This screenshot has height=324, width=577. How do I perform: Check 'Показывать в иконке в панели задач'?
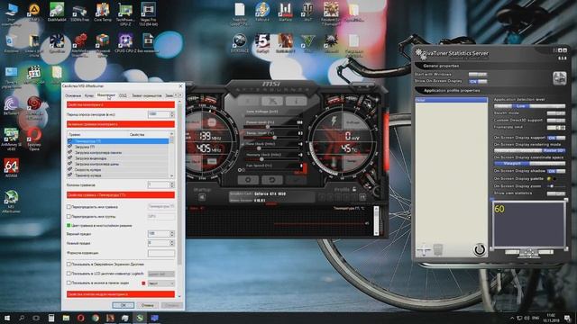[x=69, y=283]
